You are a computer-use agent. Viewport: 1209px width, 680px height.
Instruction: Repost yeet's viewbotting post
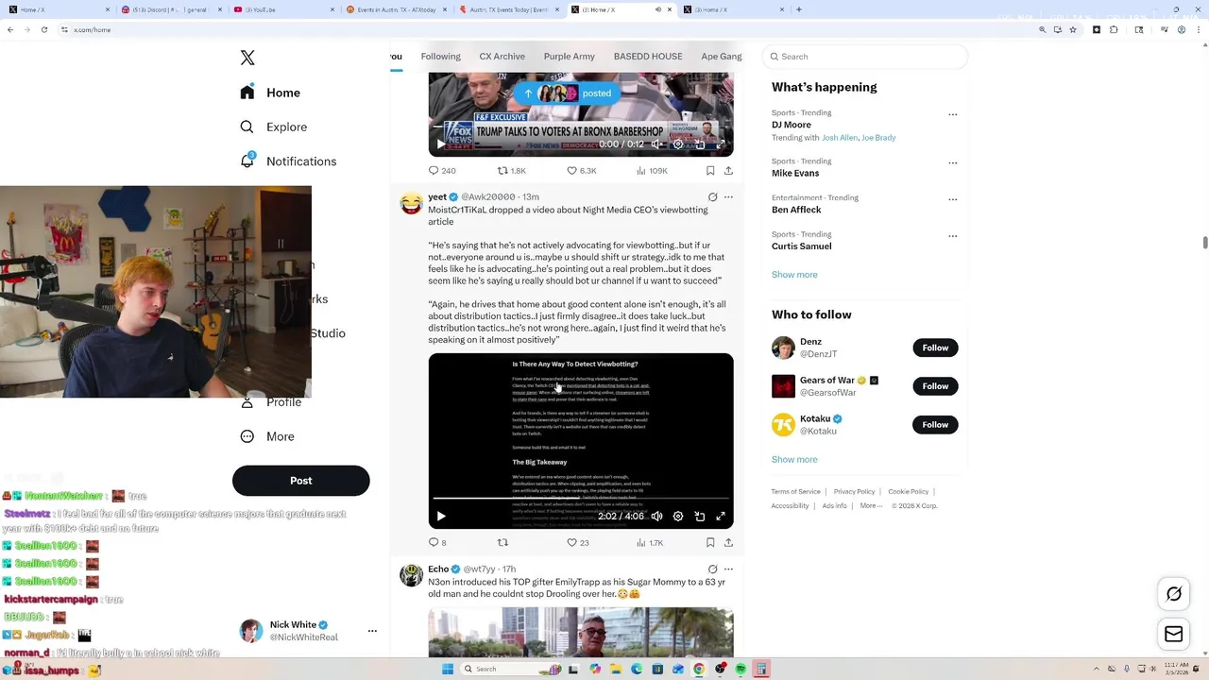point(502,542)
